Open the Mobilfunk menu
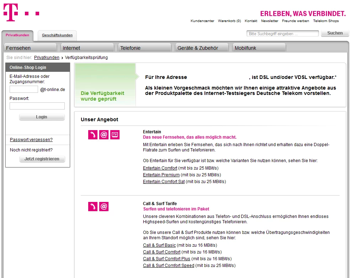355x278 pixels. click(259, 48)
